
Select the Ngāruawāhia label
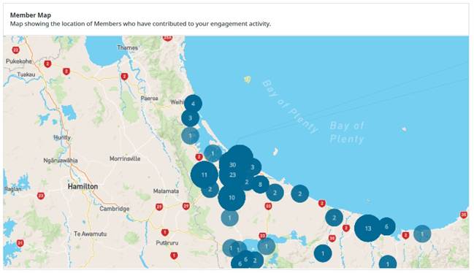(x=61, y=161)
